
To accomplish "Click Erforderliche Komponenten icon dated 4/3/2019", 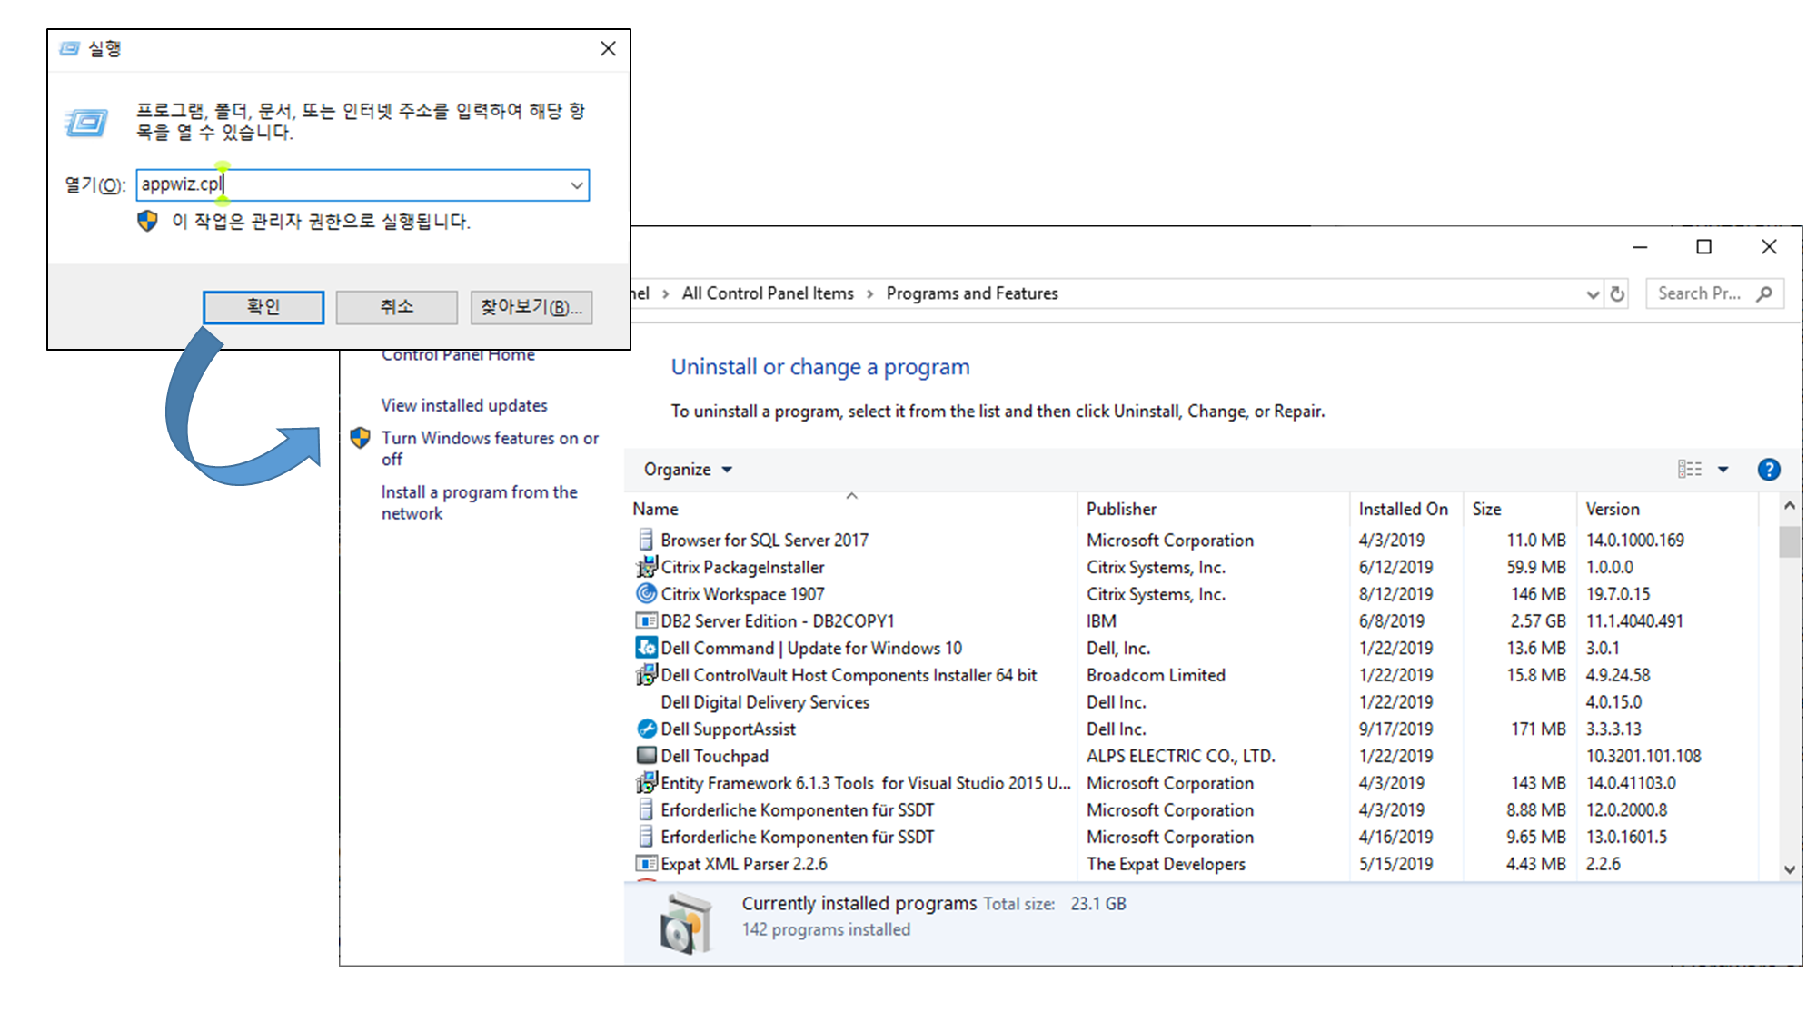I will pyautogui.click(x=646, y=809).
